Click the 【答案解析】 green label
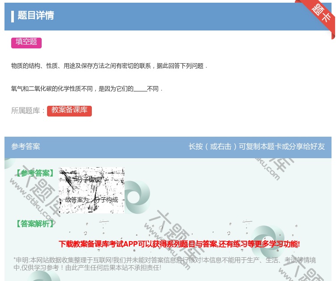This screenshot has width=336, height=281. tap(35, 224)
